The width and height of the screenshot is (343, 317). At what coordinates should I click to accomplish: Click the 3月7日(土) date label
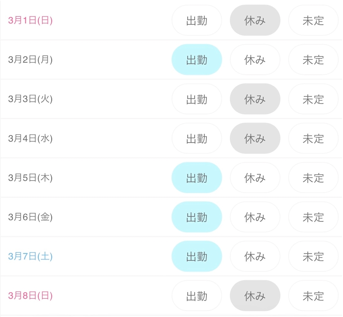pos(30,257)
